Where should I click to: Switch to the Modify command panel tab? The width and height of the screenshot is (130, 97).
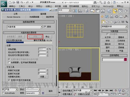(107, 17)
